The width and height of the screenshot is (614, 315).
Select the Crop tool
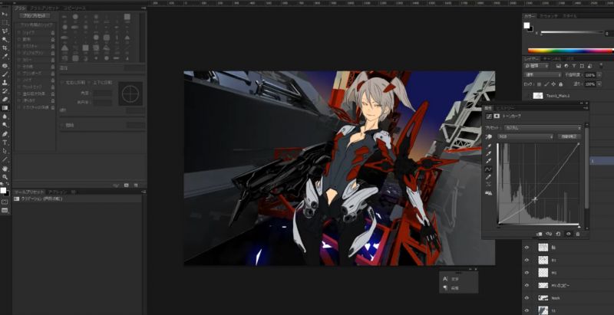[5, 48]
